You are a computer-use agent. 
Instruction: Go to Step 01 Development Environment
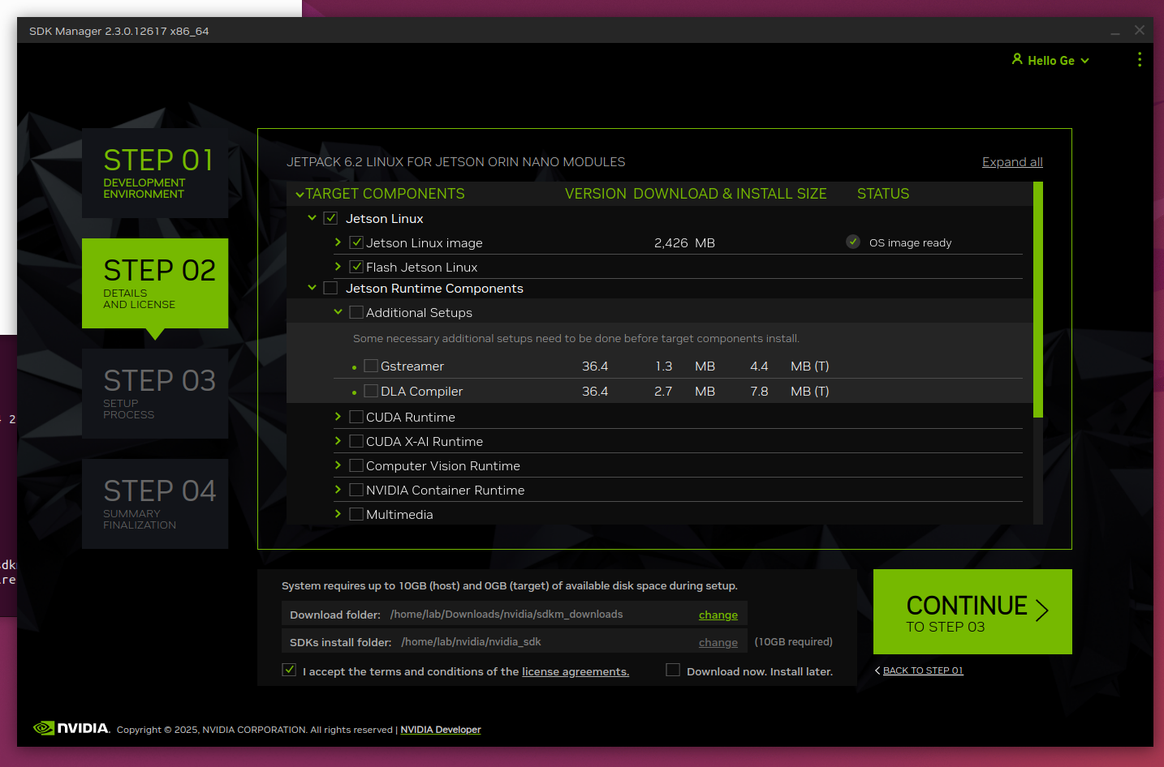click(x=155, y=173)
